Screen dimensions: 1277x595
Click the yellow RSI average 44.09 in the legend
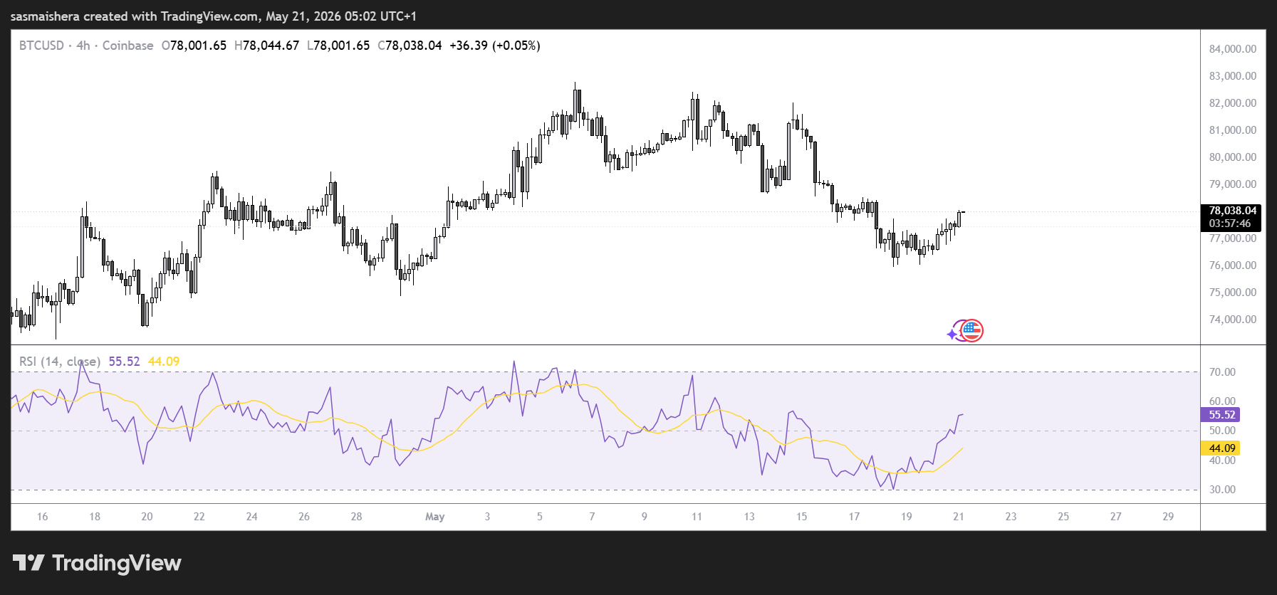[x=164, y=362]
